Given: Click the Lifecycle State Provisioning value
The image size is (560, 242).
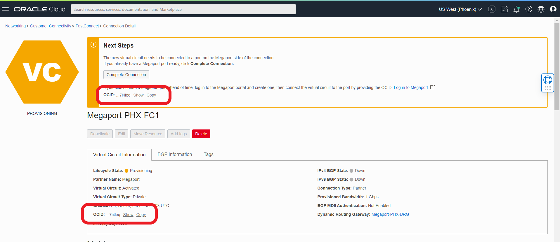Looking at the screenshot, I should point(141,171).
